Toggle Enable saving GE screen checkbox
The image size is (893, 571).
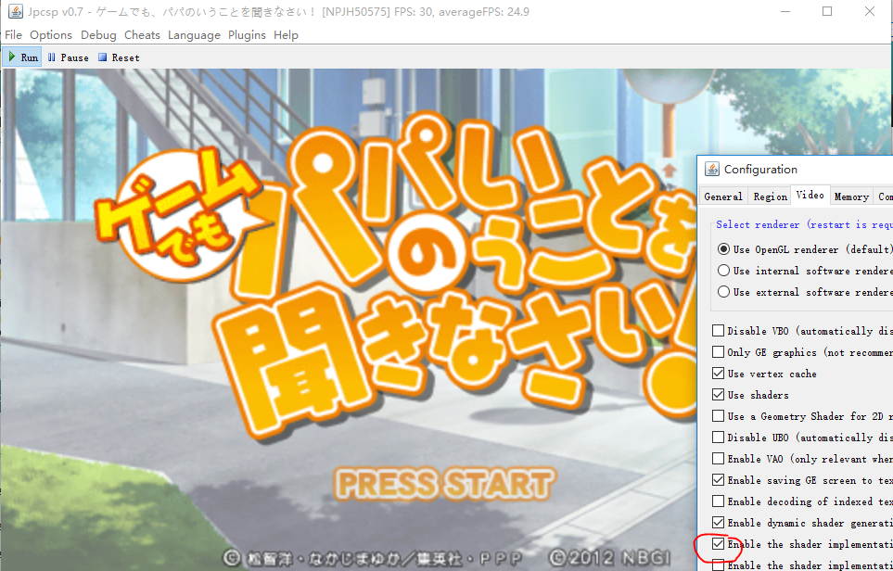[718, 480]
